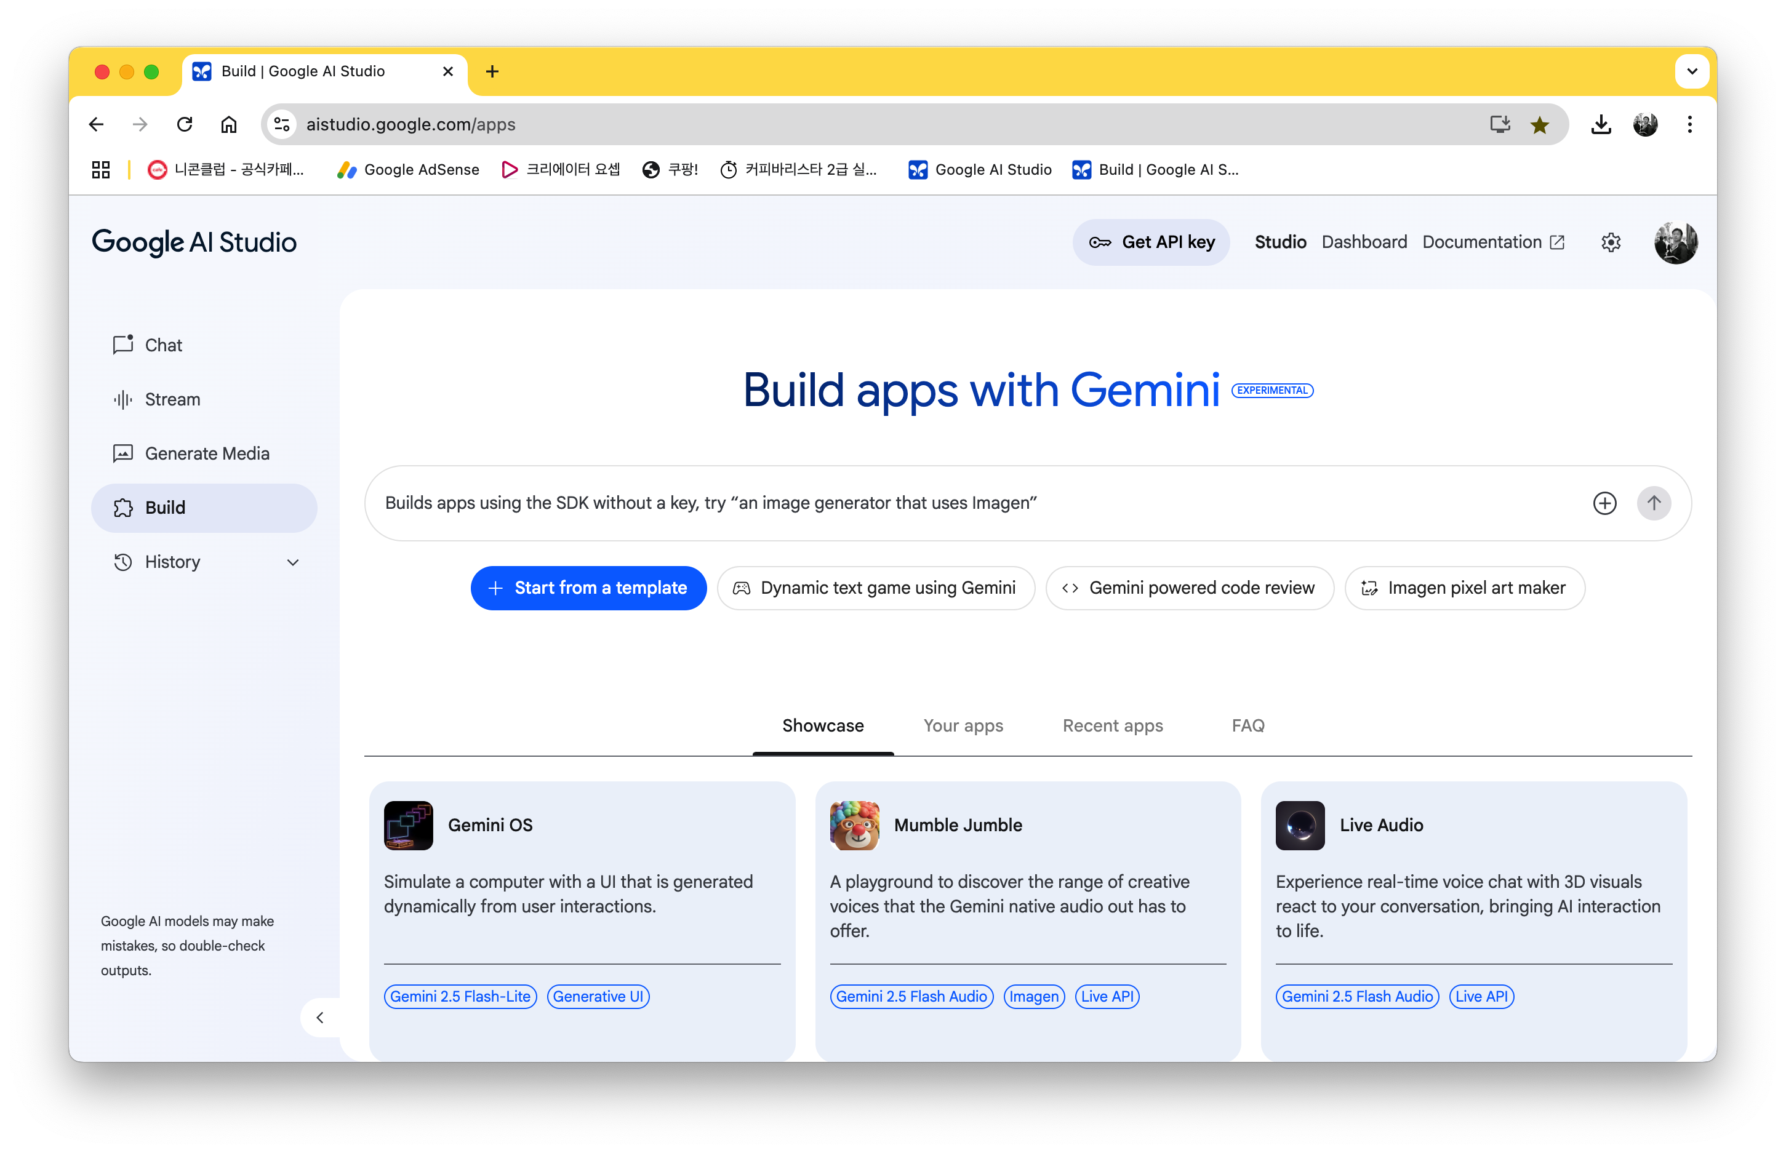Open the settings gear icon
This screenshot has height=1153, width=1786.
tap(1611, 242)
